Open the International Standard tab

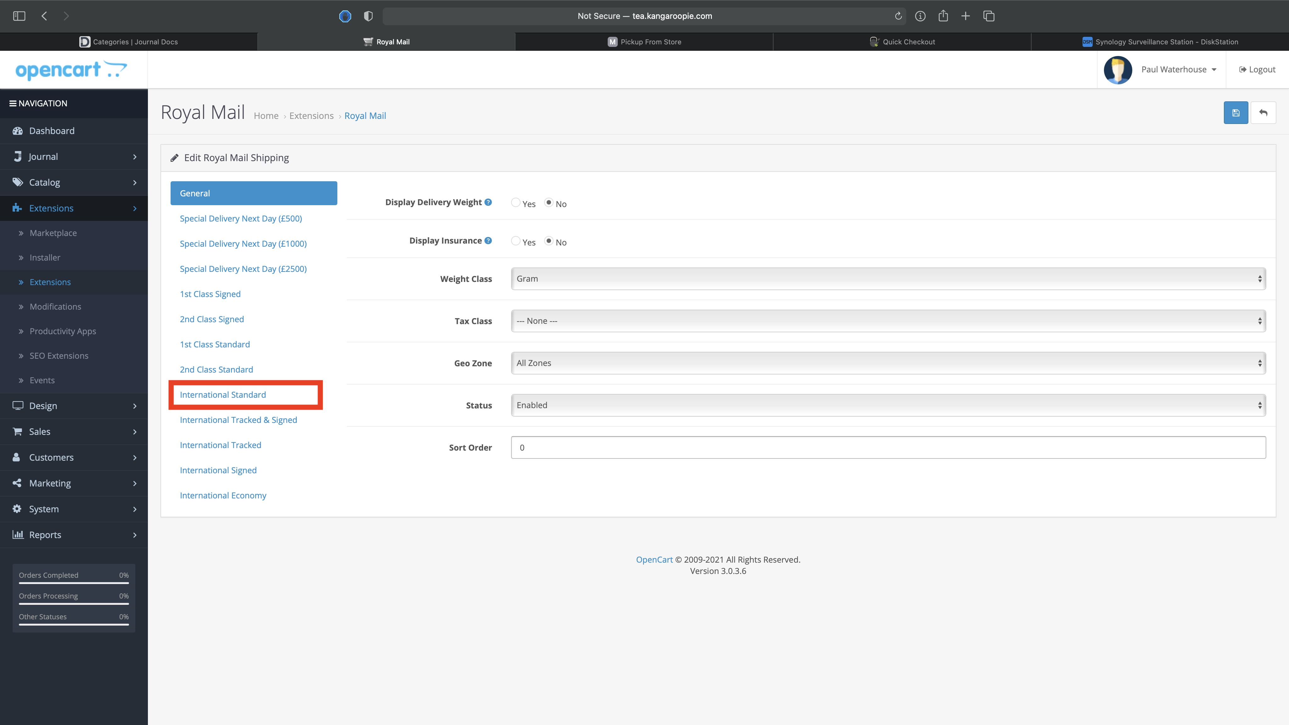tap(223, 395)
